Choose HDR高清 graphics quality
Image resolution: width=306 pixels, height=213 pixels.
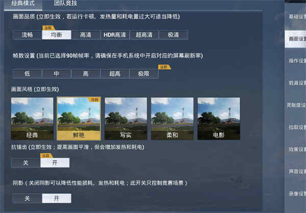115,35
